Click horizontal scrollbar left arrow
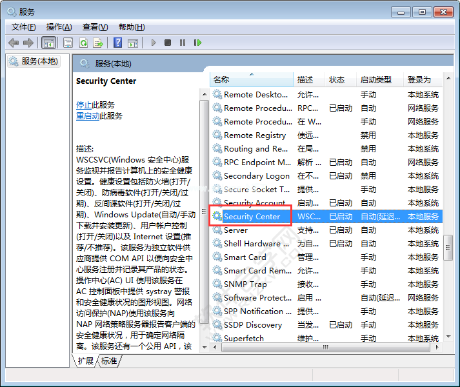This screenshot has height=387, width=460. point(215,347)
